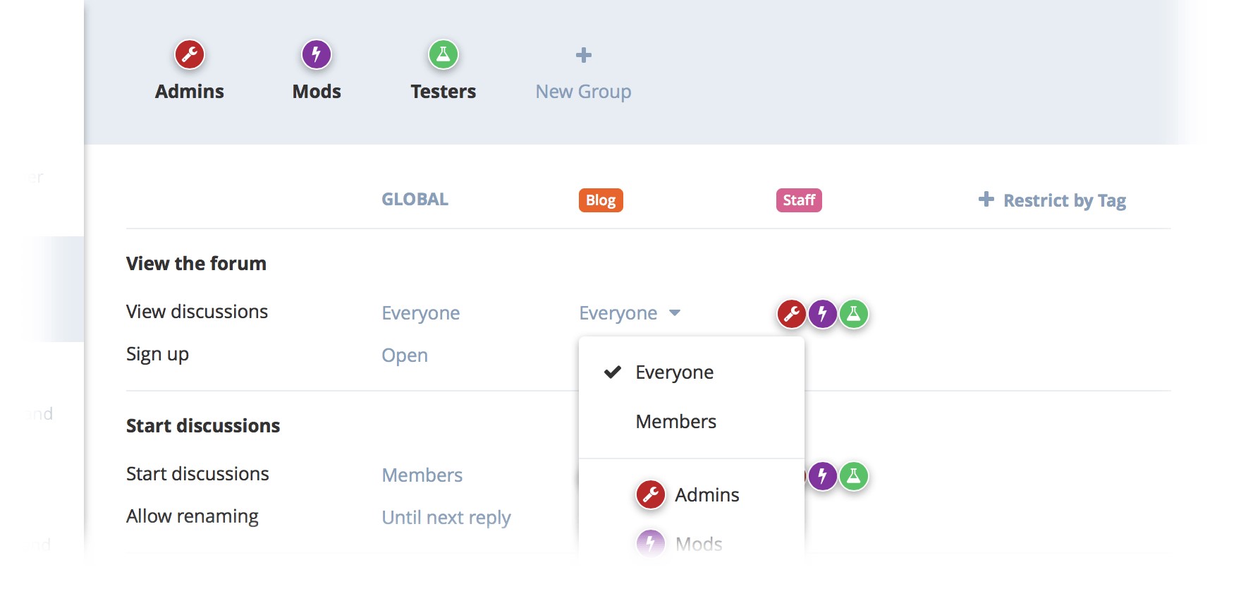Click the pink Staff tag label
Viewport: 1248px width, 596px height.
click(799, 200)
